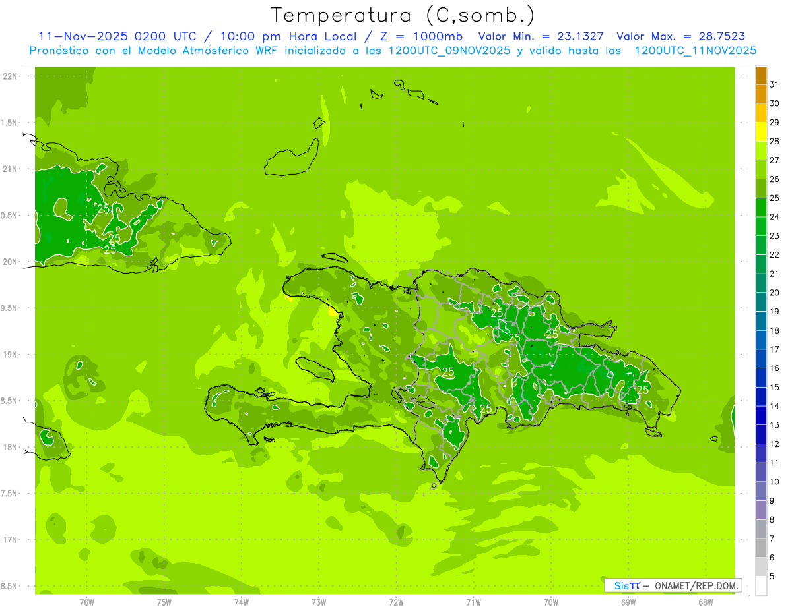
Task: Click the '12' label on the color scale
Action: (x=775, y=444)
